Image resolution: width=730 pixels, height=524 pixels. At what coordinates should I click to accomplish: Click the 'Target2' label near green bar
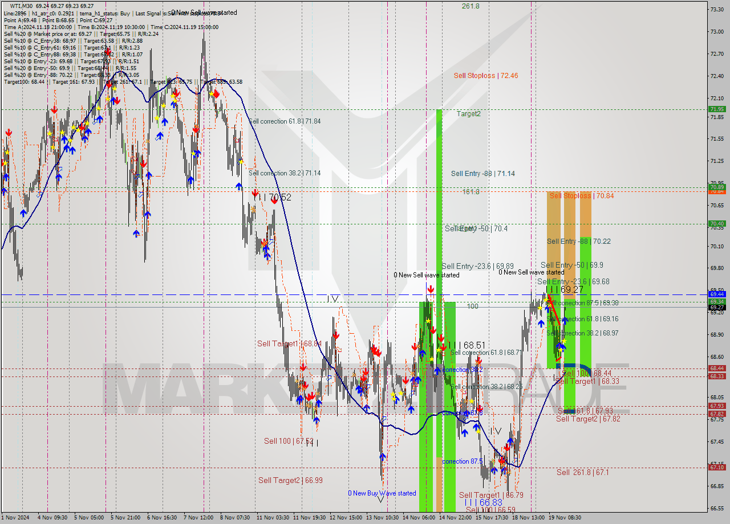click(469, 114)
